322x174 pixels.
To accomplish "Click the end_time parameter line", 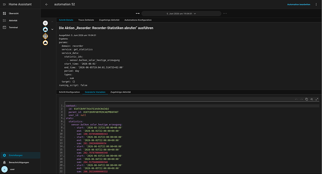I will pyautogui.click(x=94, y=67).
